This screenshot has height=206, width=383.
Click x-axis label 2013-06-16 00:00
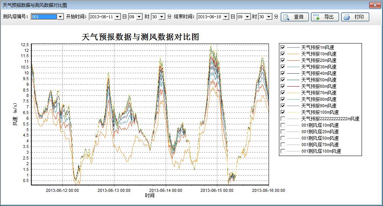click(x=269, y=190)
